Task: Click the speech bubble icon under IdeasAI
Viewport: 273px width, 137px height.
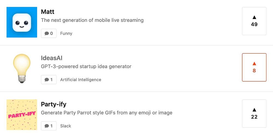Action: [x=46, y=80]
